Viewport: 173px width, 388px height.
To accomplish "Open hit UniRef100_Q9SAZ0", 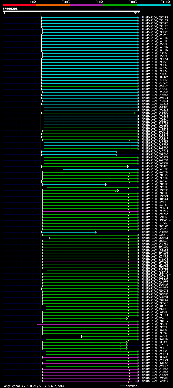I will pos(155,62).
